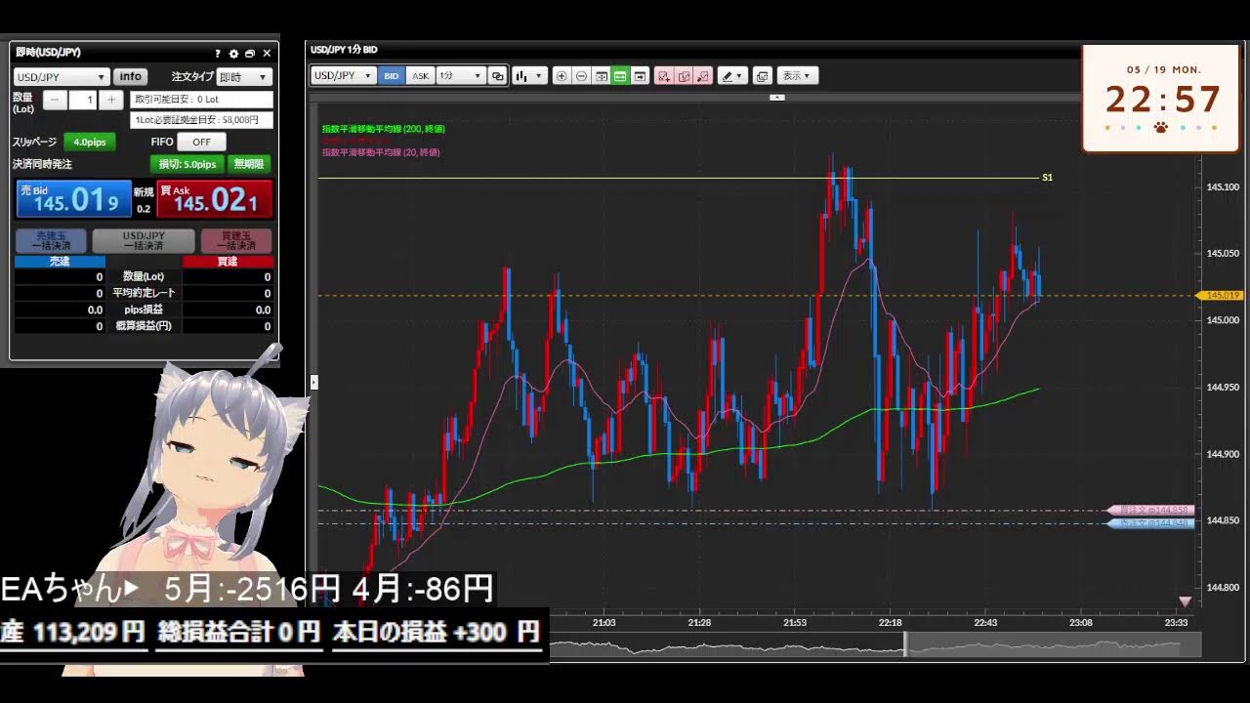
Task: Click the chart overview scrollbar handle at bottom
Action: tap(905, 644)
